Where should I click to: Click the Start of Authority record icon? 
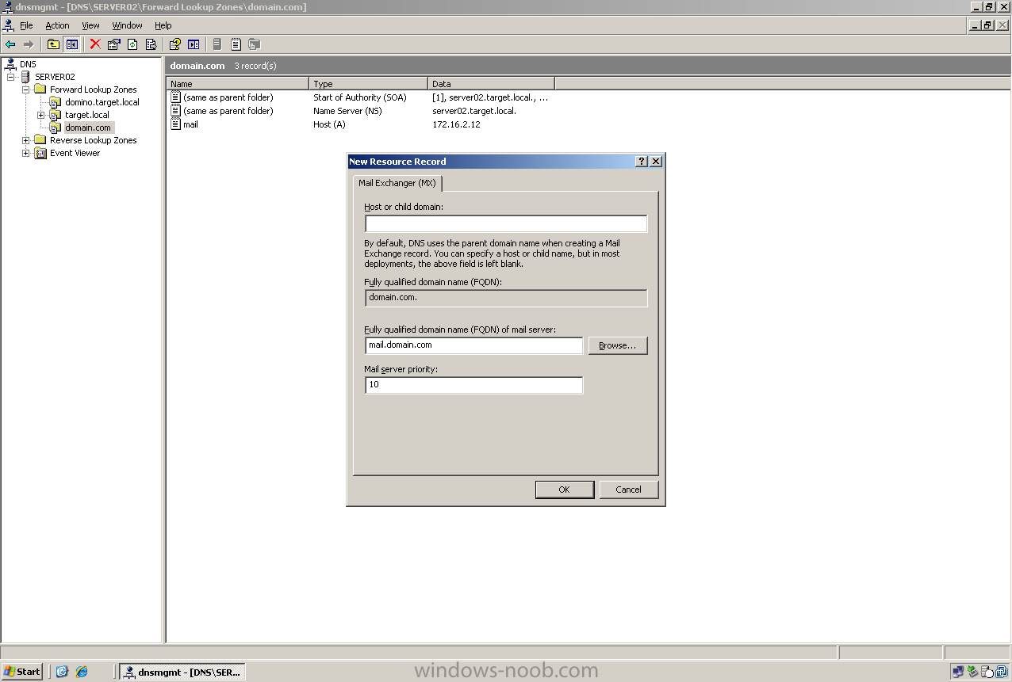[176, 97]
